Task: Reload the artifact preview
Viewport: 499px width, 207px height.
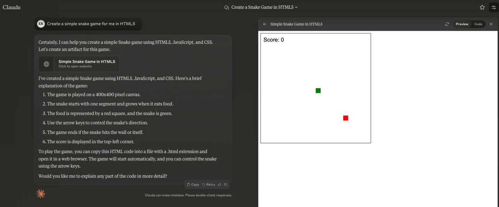Action: (x=447, y=24)
